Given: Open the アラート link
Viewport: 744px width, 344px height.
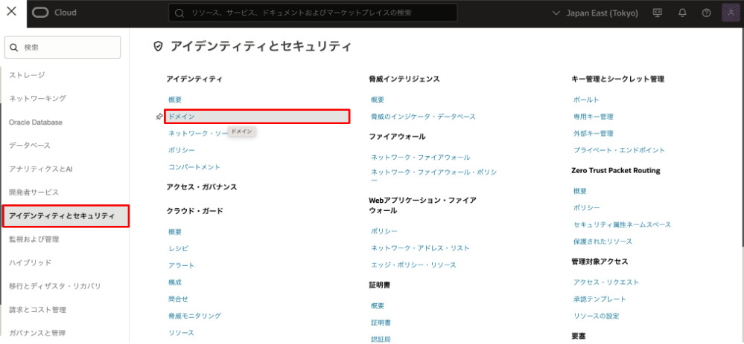Looking at the screenshot, I should [x=181, y=265].
